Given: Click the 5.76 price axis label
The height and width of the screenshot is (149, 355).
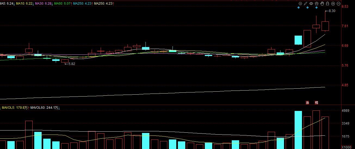Looking at the screenshot, I should tap(345, 66).
